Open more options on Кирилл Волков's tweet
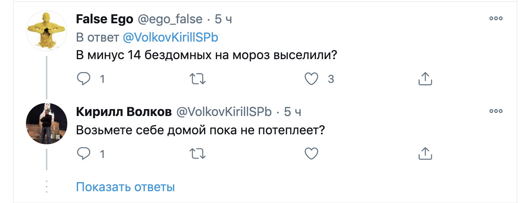The height and width of the screenshot is (203, 522). pos(496,111)
